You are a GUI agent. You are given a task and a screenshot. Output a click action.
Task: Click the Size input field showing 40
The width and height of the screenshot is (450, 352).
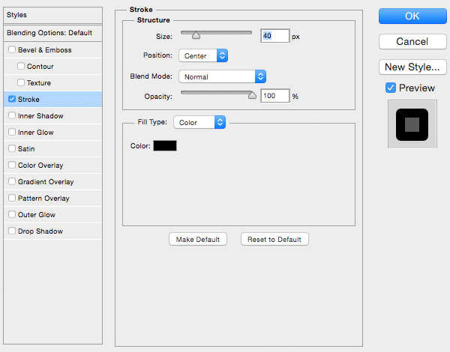click(274, 36)
